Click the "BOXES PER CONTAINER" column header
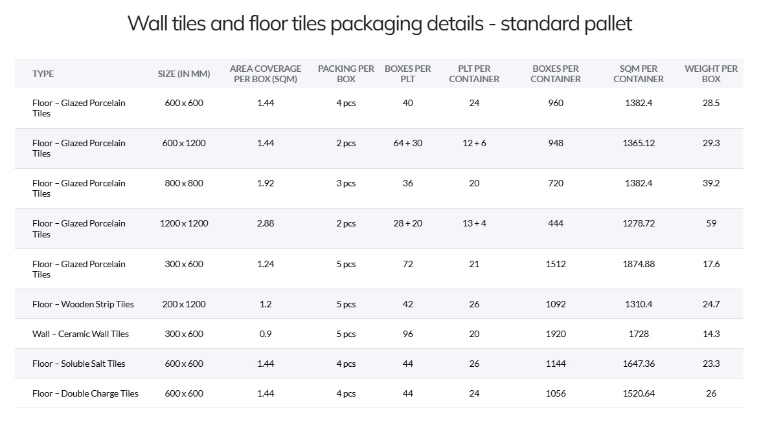Screen dimensions: 783x438 (x=556, y=74)
